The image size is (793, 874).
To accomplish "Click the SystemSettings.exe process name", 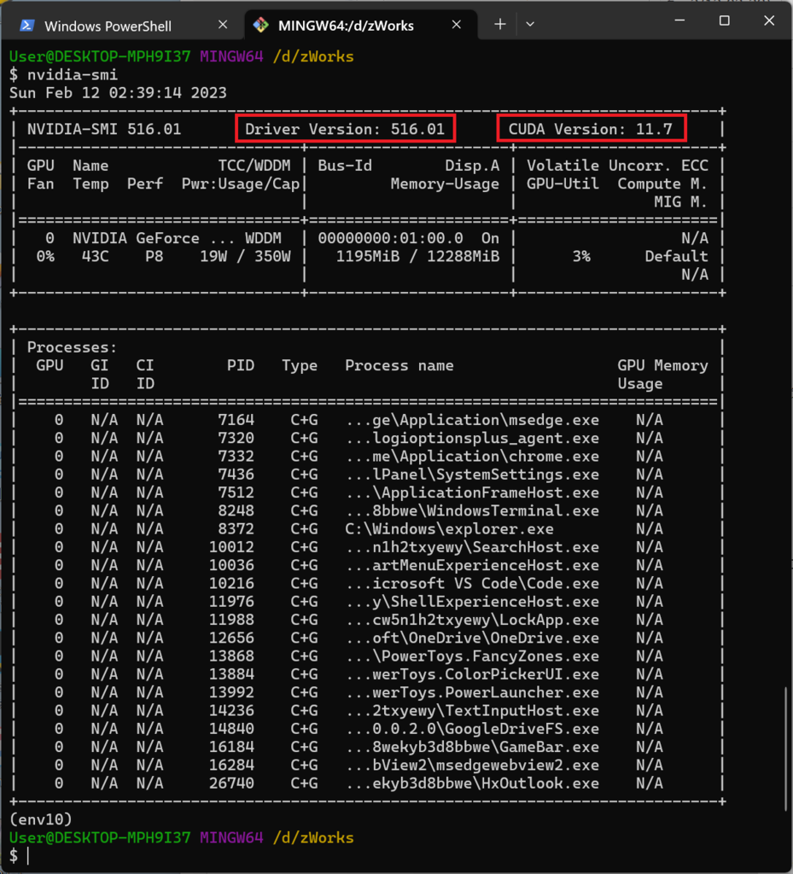I will tap(473, 475).
